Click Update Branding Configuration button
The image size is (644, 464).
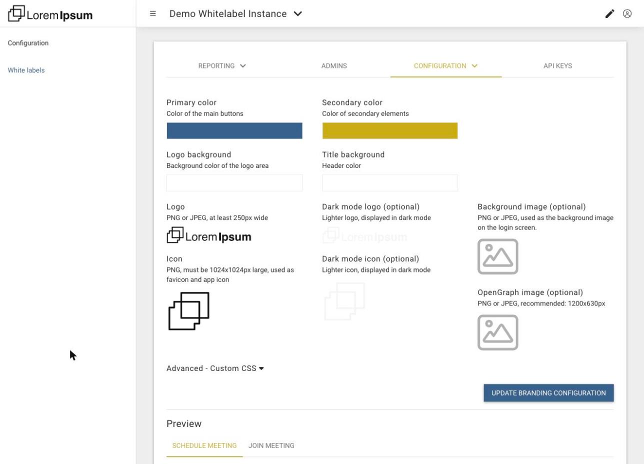[548, 393]
